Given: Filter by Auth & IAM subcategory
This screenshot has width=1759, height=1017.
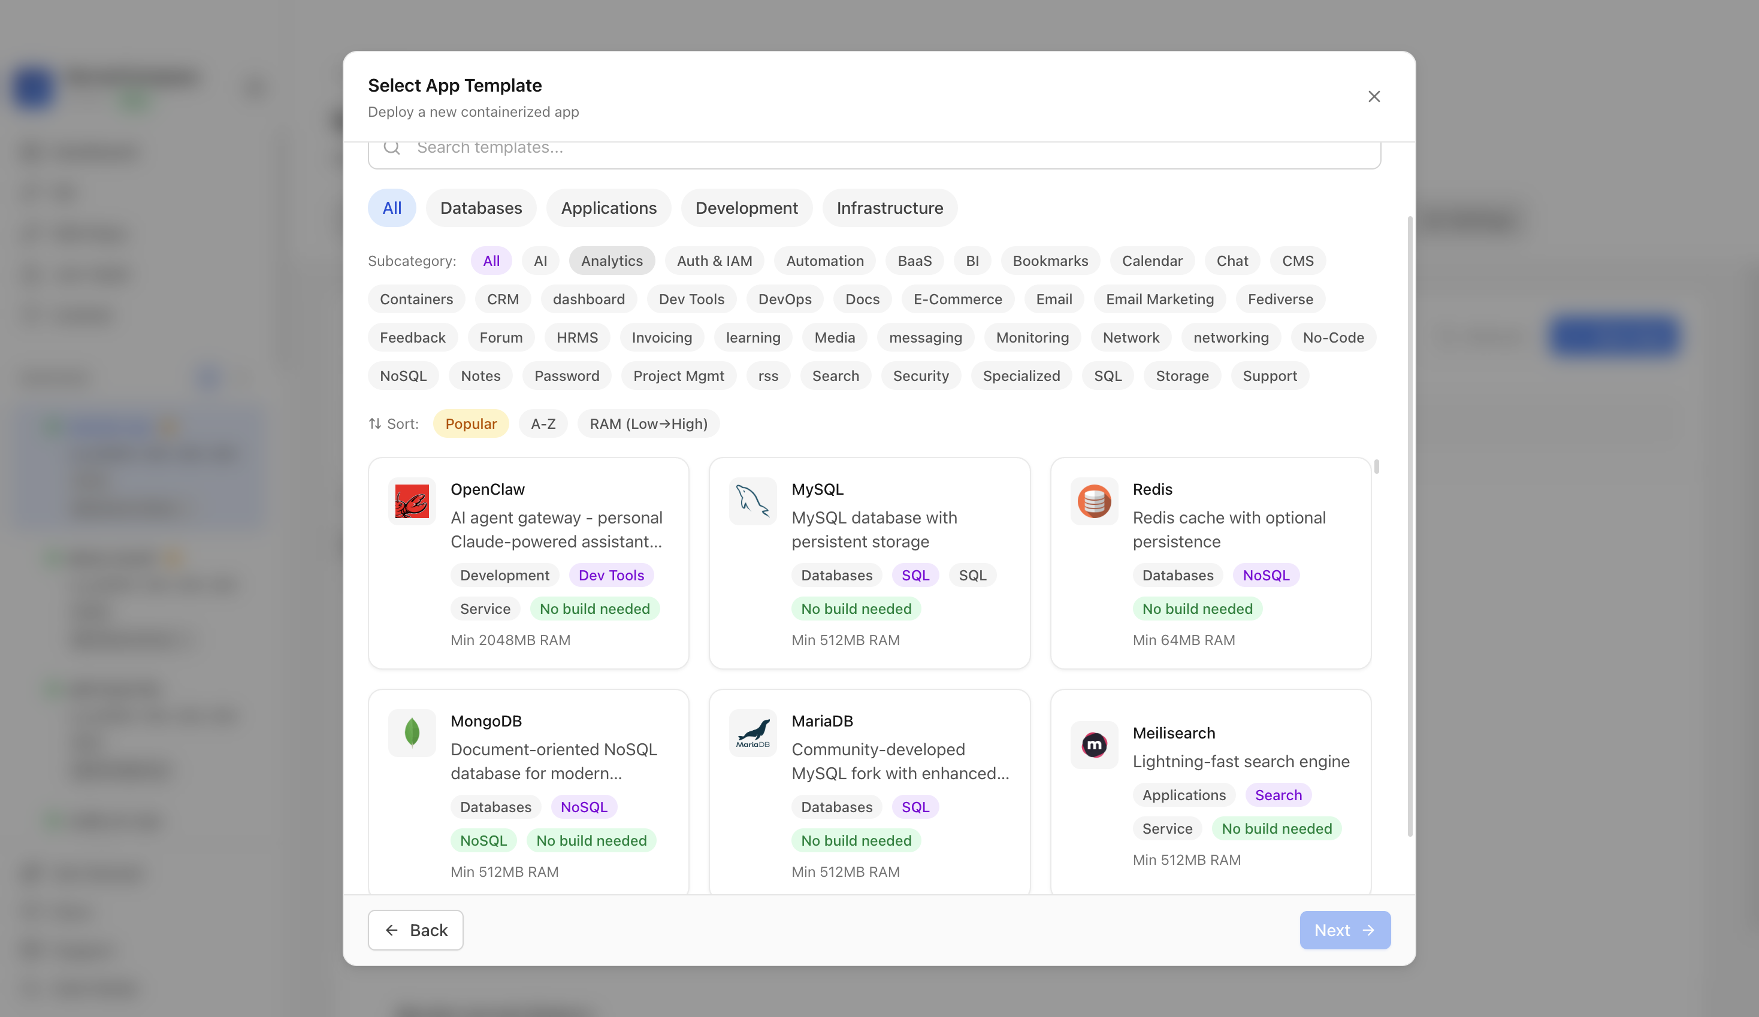Looking at the screenshot, I should pos(714,261).
